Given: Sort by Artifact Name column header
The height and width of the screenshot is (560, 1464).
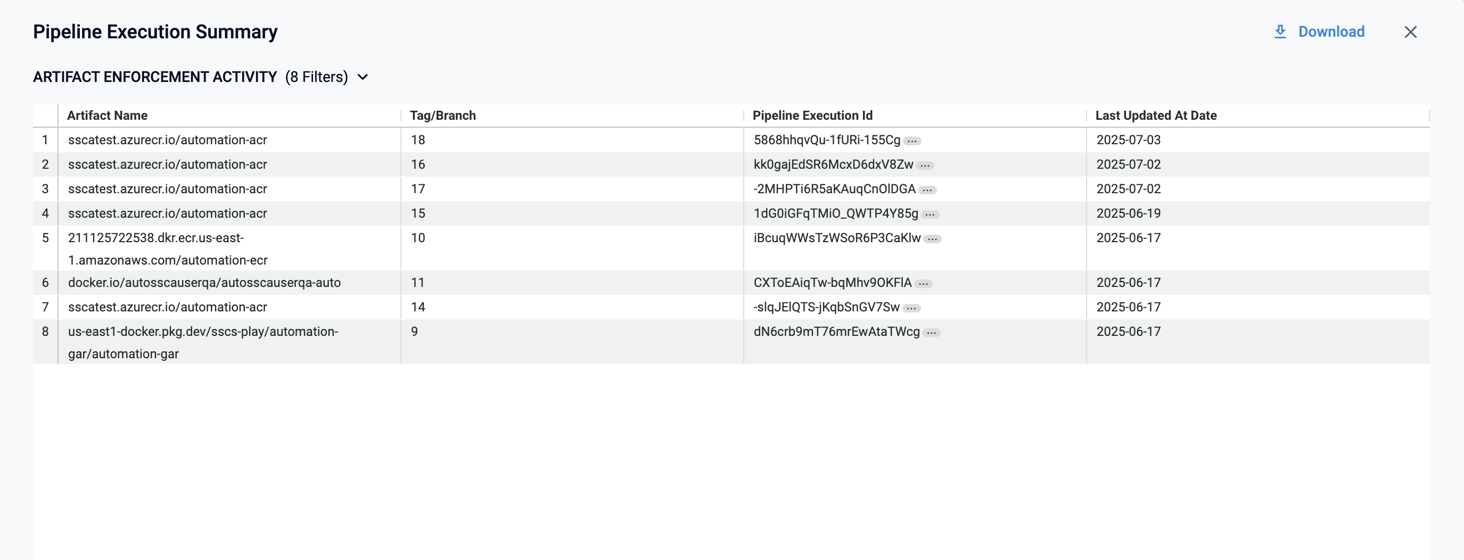Looking at the screenshot, I should coord(108,116).
